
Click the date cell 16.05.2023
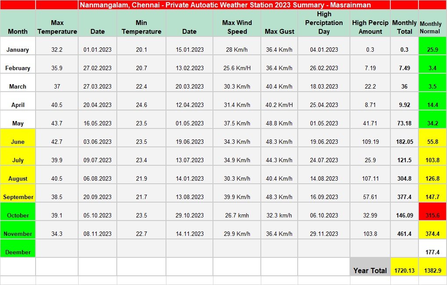coord(97,119)
